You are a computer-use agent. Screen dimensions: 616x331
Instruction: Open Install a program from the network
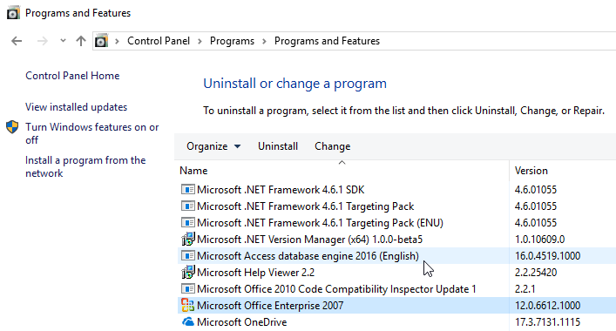[x=85, y=166]
